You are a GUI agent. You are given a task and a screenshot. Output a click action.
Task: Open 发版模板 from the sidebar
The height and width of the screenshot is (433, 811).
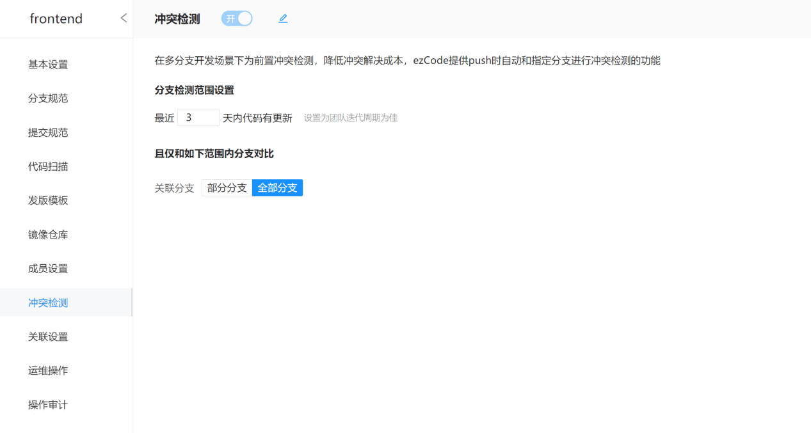[48, 201]
